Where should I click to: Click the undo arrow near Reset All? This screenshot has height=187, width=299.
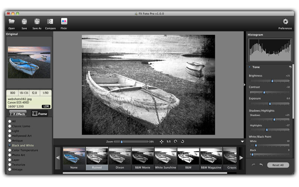[261, 165]
